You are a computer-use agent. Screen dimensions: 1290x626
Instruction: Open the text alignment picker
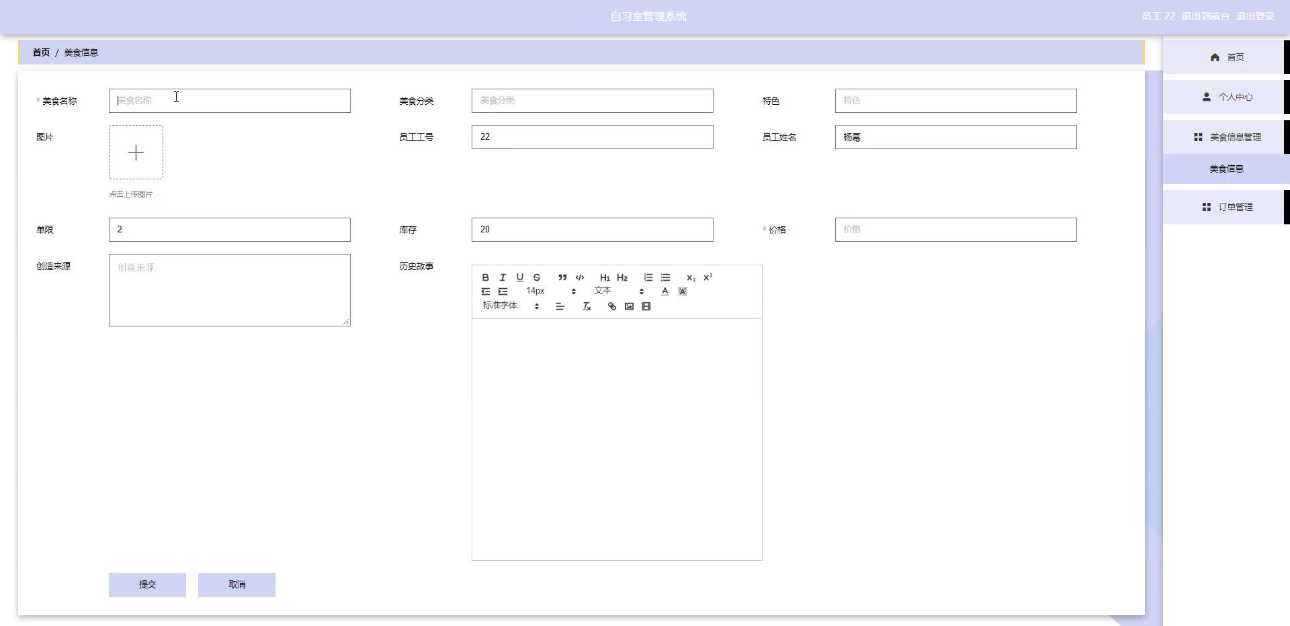tap(560, 306)
